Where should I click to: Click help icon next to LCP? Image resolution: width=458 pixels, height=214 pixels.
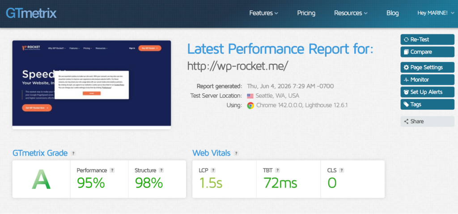point(213,170)
